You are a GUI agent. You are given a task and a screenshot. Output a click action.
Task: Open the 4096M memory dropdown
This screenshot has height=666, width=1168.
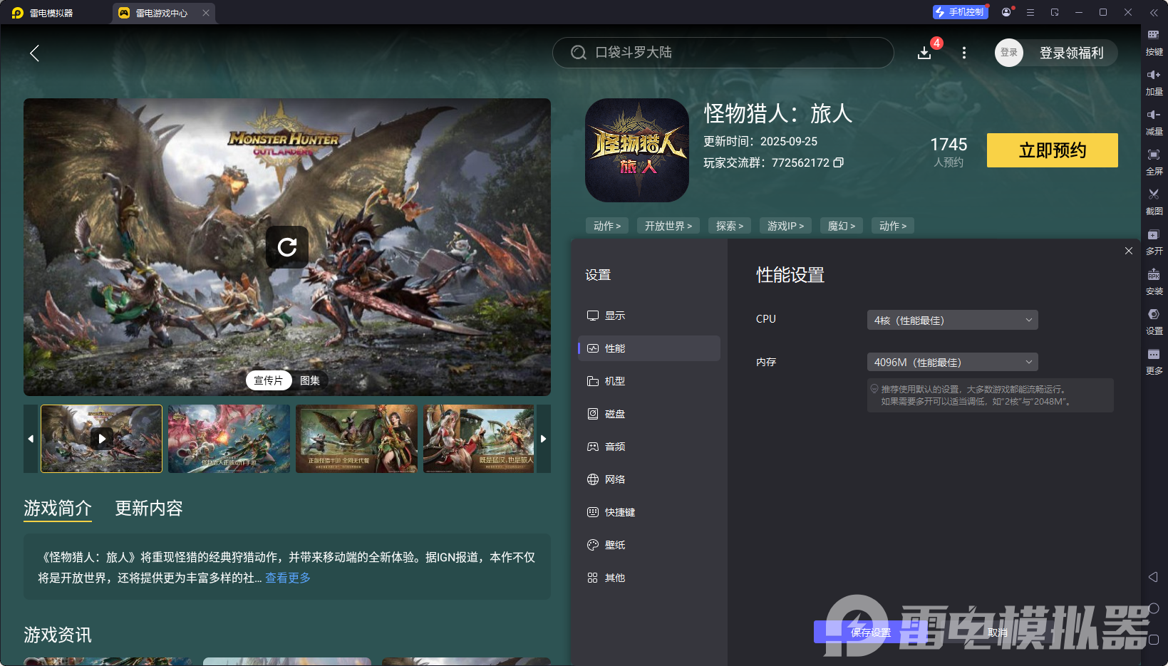(952, 362)
